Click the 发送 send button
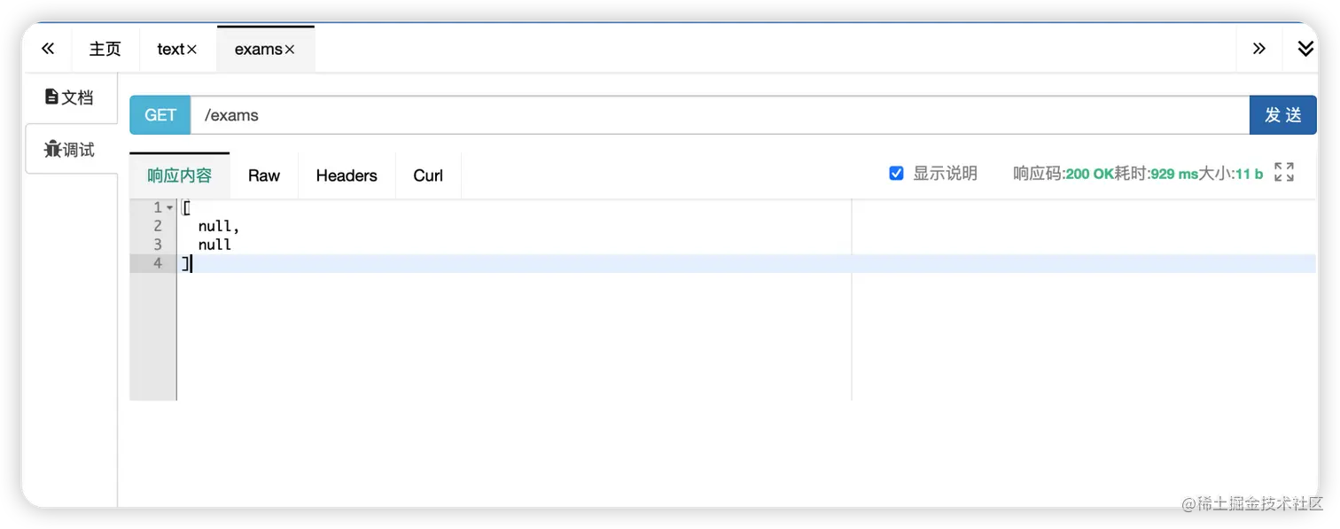Screen dimensions: 1340x529 1282,115
